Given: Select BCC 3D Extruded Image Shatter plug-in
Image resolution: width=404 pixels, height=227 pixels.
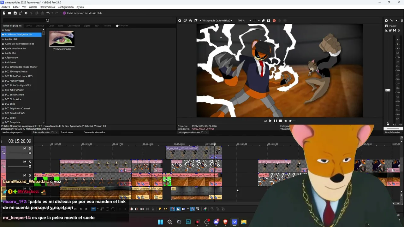Looking at the screenshot, I should 21,67.
